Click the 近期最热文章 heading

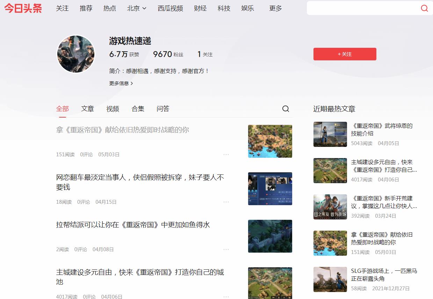click(x=334, y=109)
